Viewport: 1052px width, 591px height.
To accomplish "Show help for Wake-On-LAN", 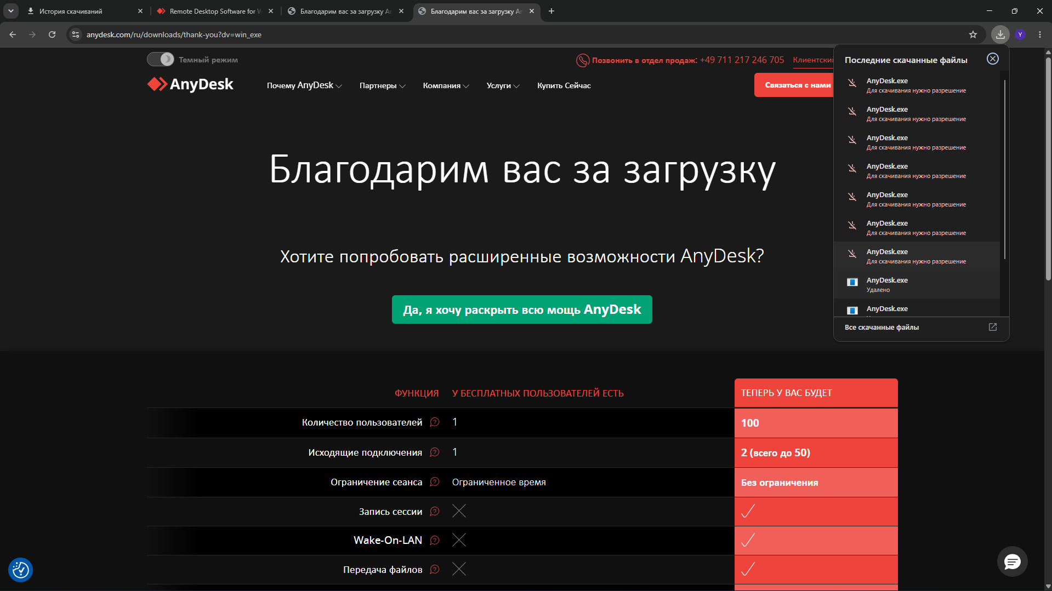I will point(435,540).
